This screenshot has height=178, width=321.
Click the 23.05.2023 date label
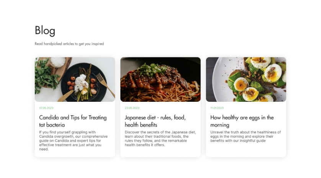pyautogui.click(x=132, y=108)
